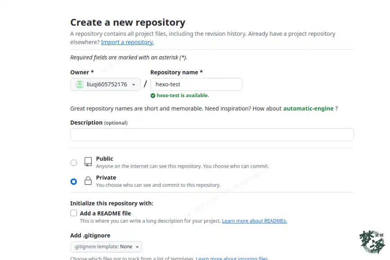Click the green availability checkmark icon
Screen dimensions: 390x260
tap(153, 96)
